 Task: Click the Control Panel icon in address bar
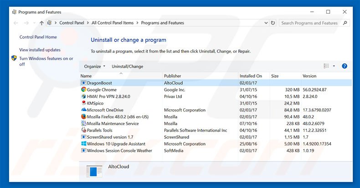coord(49,23)
